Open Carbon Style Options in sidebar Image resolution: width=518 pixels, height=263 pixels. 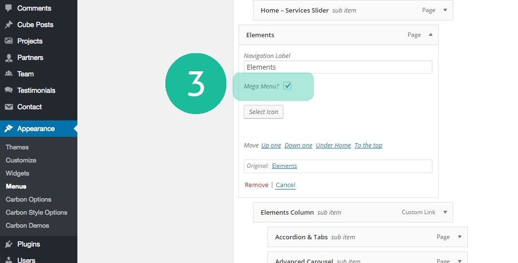point(36,212)
